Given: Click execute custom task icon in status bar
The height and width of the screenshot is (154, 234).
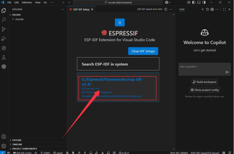Looking at the screenshot, I should 114,153.
